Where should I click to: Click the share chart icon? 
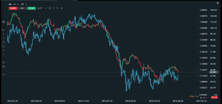[3, 75]
